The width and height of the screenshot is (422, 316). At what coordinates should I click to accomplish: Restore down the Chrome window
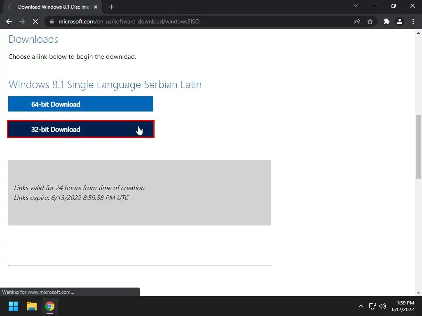[394, 6]
